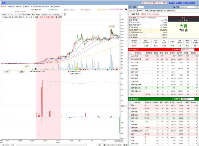Click the blank input field below the chart
199x146 pixels.
[91, 145]
